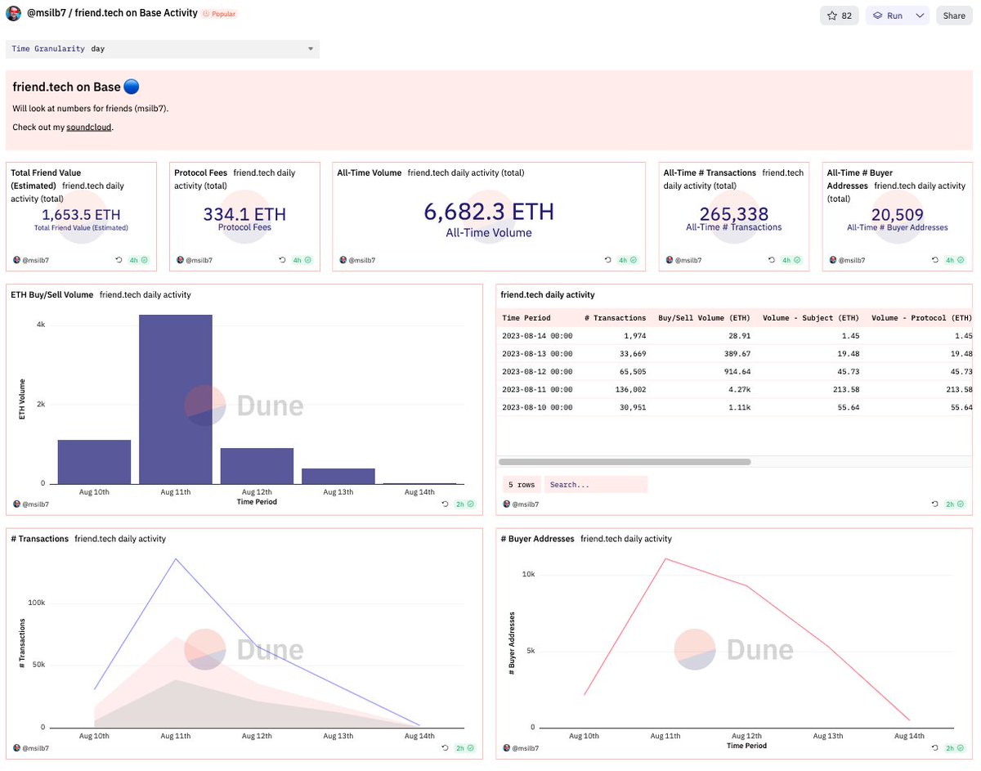Open the @msilb7 profile avatar icon
The width and height of the screenshot is (981, 771).
point(13,13)
